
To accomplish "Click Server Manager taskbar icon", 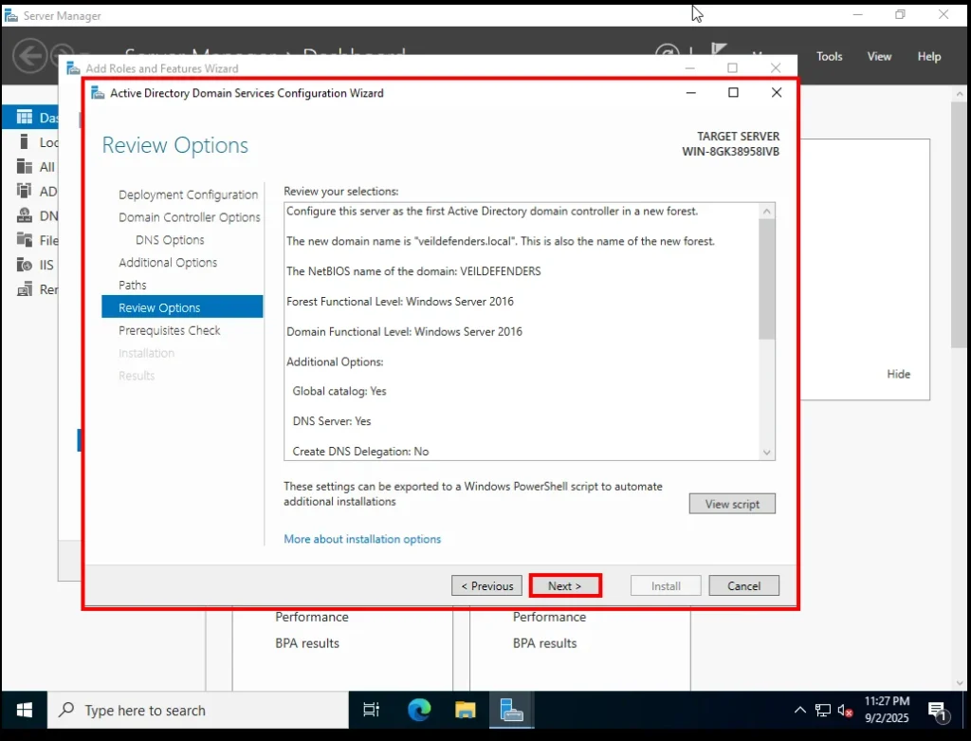I will (511, 710).
